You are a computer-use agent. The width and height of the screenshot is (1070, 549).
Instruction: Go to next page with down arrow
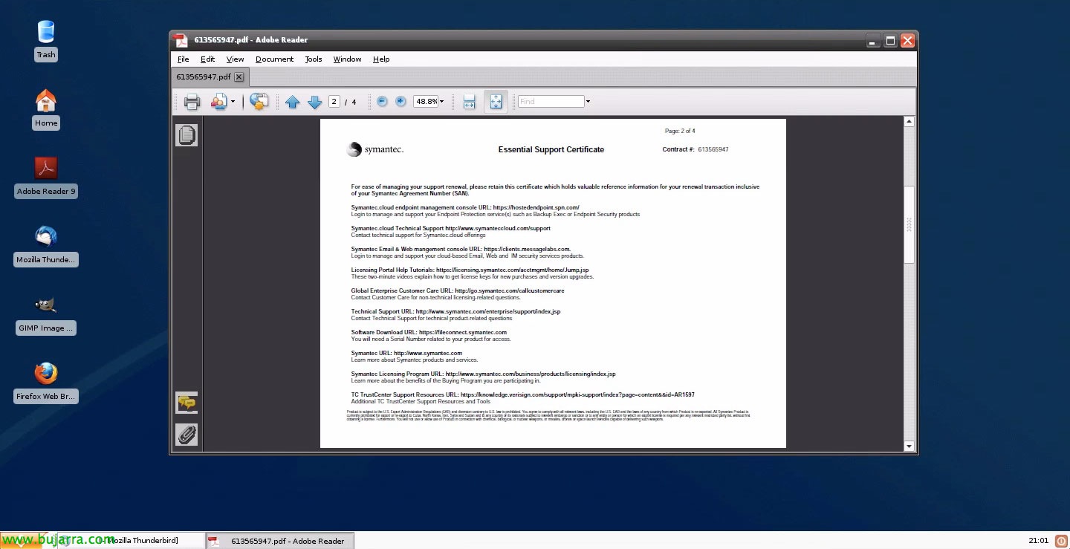(x=314, y=102)
